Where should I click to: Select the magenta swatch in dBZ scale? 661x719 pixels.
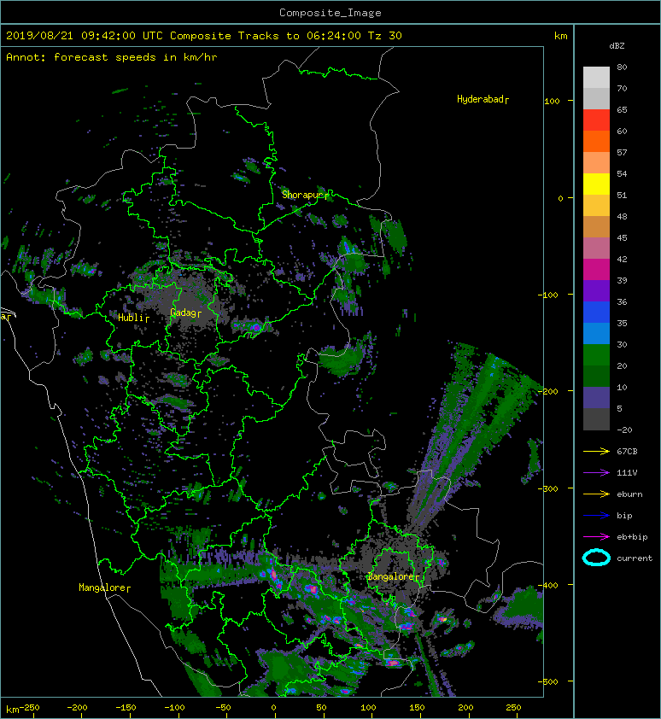(x=596, y=270)
